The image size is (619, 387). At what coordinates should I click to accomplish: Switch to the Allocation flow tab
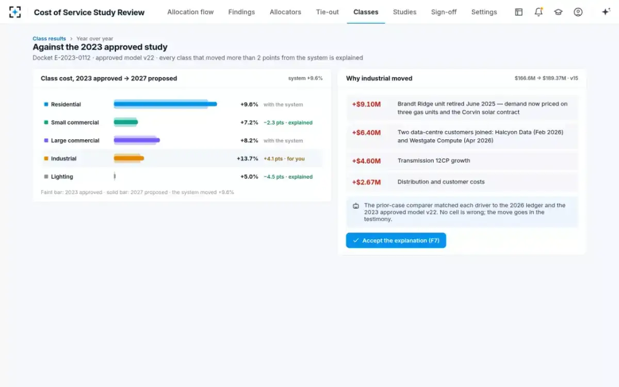click(190, 12)
